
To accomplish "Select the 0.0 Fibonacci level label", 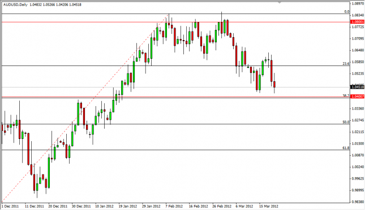I will [347, 12].
